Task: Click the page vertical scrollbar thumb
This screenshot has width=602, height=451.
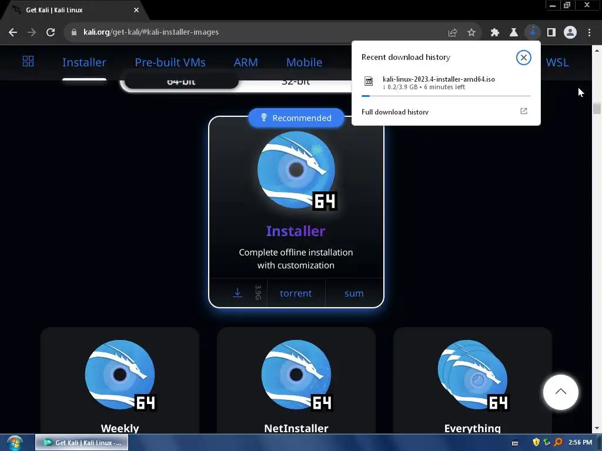Action: [597, 109]
